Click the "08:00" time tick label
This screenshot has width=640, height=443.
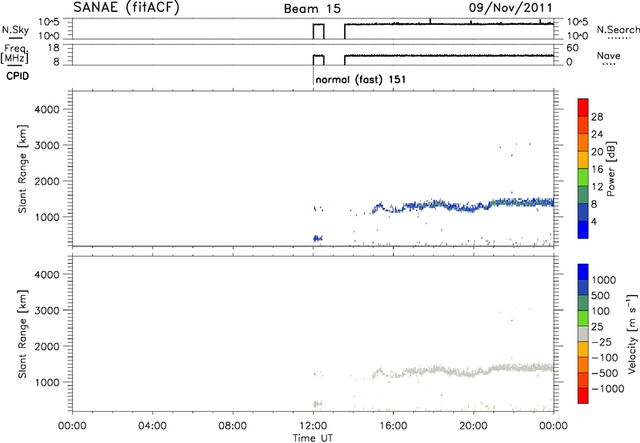point(233,426)
